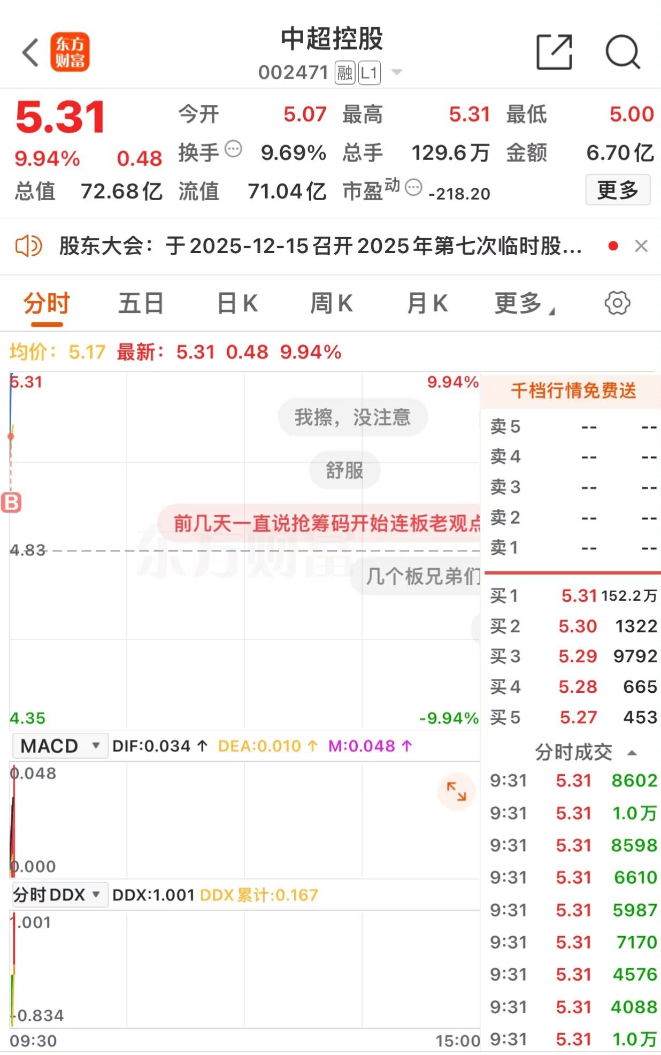Screen dimensions: 661x1055
Task: Collapse the 分时成交 list arrow
Action: (632, 752)
